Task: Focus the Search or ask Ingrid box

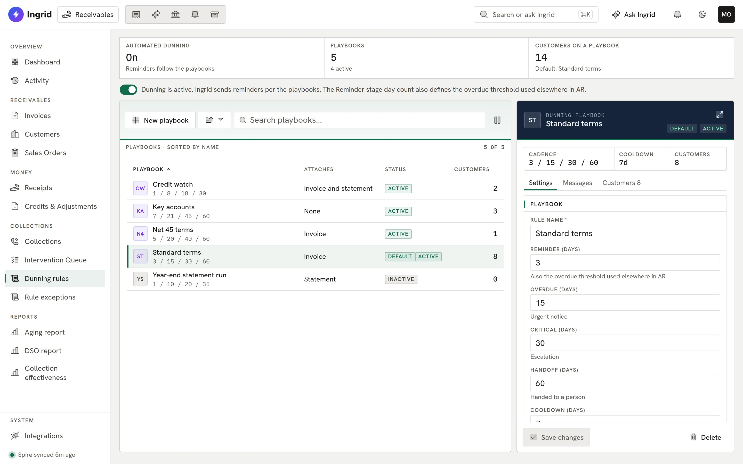Action: pos(536,14)
